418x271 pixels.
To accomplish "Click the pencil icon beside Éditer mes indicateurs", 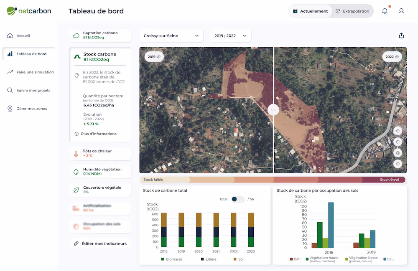I will [76, 243].
